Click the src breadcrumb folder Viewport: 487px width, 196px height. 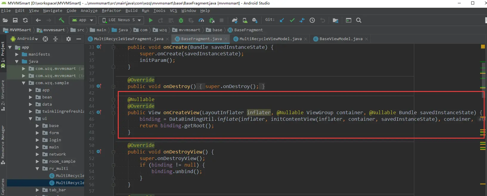[x=77, y=30]
